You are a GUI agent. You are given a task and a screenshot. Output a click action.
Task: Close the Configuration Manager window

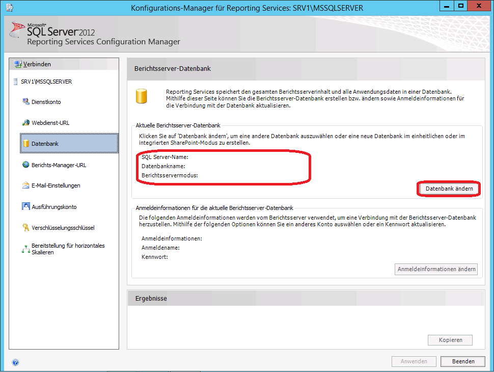click(479, 6)
